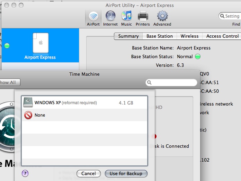The height and width of the screenshot is (181, 241).
Task: Click the green status dot beside Airport Express
Action: coord(7,46)
